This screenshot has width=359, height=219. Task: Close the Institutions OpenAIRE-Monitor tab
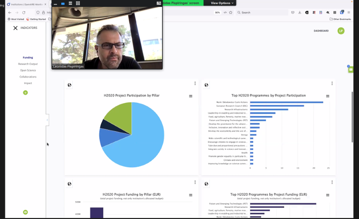(x=45, y=4)
